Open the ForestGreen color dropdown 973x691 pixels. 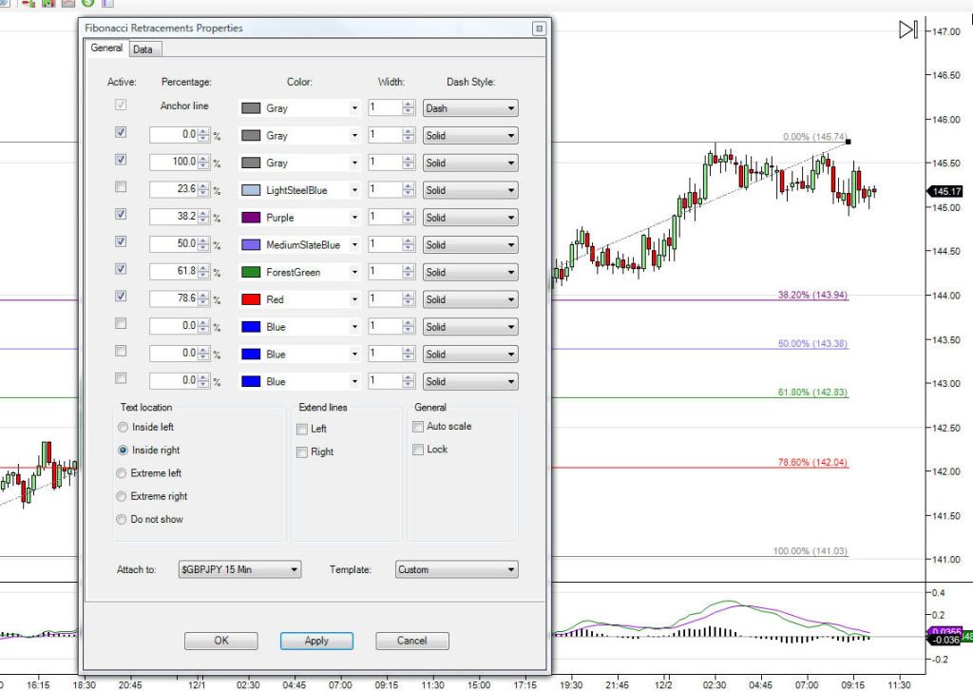[x=354, y=273]
